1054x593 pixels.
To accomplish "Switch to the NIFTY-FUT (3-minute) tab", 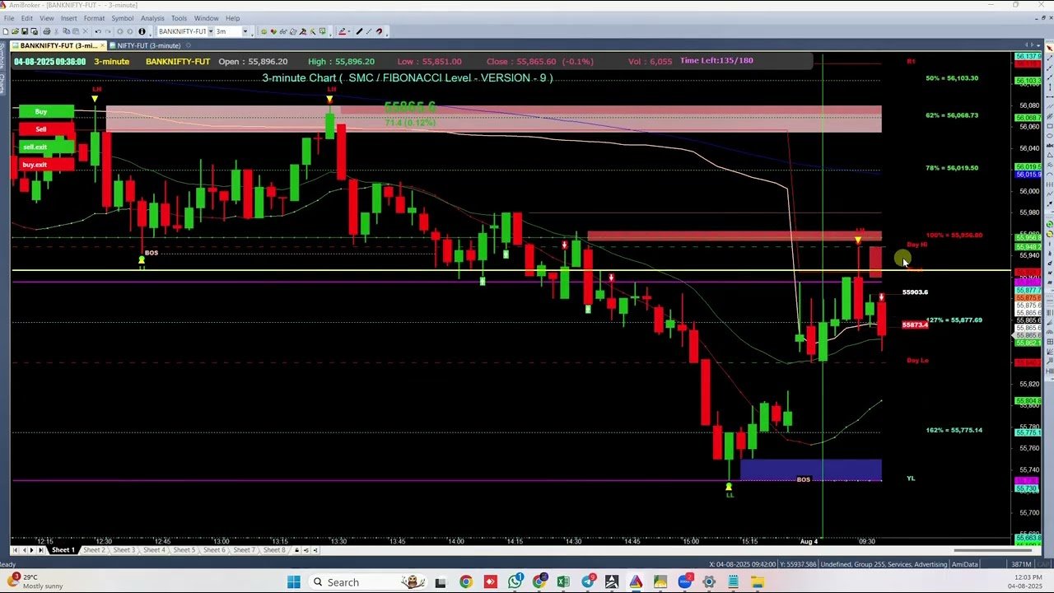I will [x=148, y=45].
